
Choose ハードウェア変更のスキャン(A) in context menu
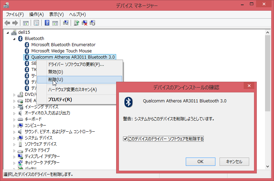pos(77,90)
